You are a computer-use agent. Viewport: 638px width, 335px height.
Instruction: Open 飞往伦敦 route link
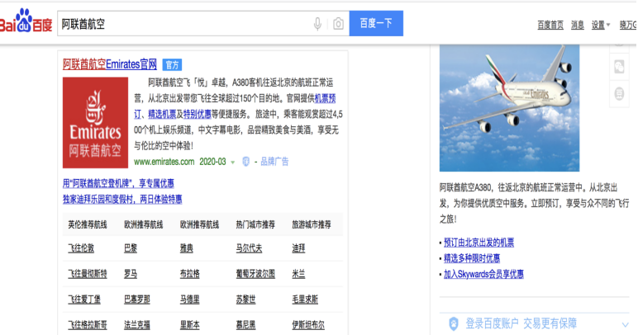point(81,248)
